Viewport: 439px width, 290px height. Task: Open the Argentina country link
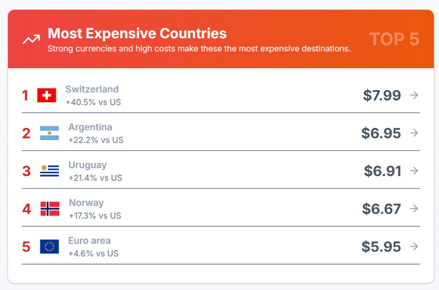coord(90,127)
